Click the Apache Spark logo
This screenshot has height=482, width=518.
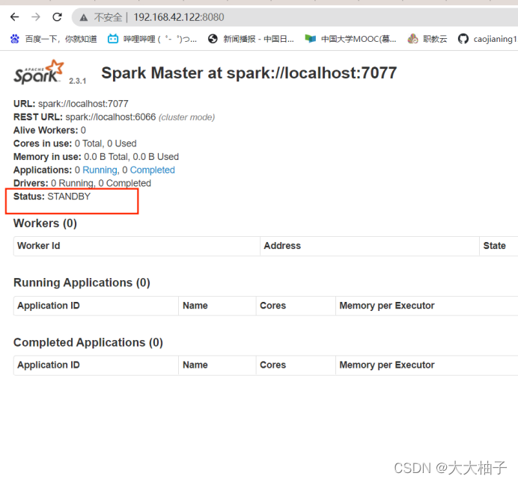pos(38,72)
